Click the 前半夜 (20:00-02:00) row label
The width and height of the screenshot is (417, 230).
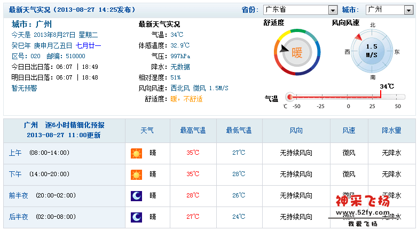click(42, 195)
